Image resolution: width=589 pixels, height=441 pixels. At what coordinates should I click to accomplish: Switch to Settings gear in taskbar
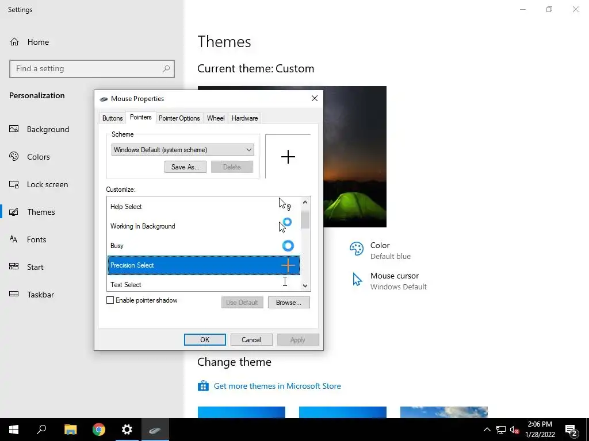pyautogui.click(x=127, y=430)
